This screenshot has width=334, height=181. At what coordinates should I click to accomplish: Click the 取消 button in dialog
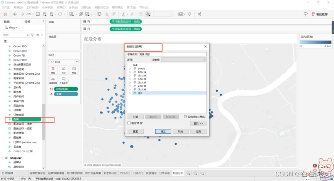point(181,131)
